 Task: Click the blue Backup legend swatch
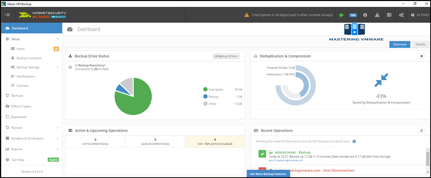(205, 96)
